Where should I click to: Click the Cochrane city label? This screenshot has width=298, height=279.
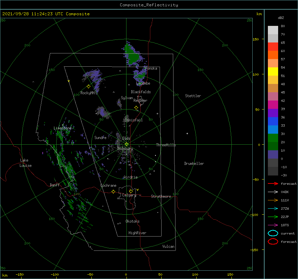(108, 185)
